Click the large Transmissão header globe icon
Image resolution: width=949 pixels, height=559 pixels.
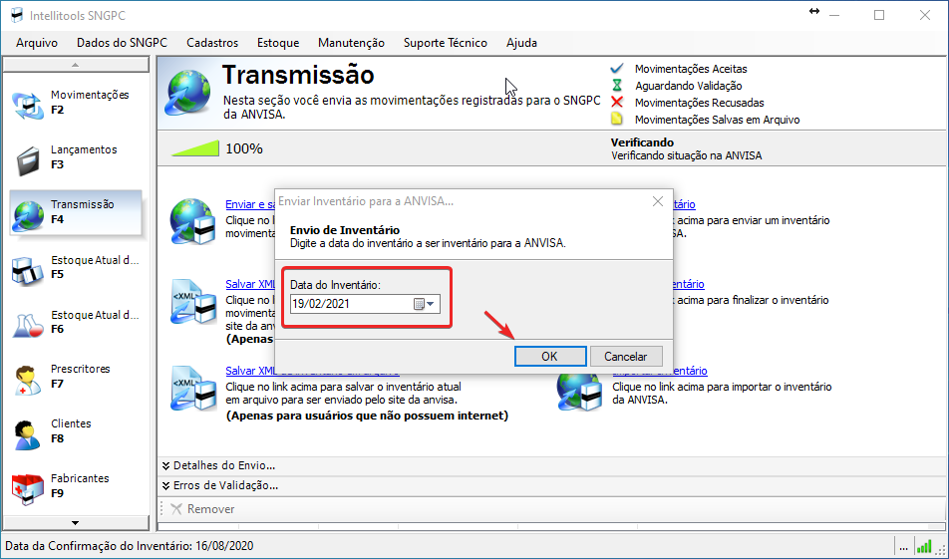[188, 92]
